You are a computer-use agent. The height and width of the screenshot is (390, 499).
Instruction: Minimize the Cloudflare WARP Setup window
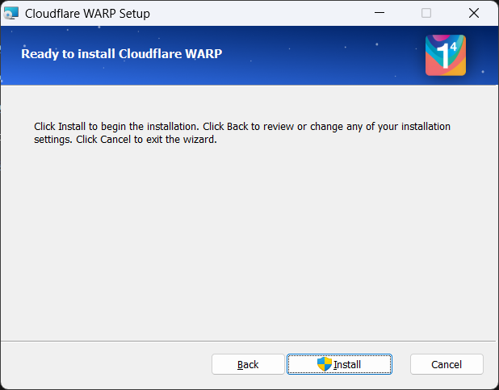tap(380, 13)
